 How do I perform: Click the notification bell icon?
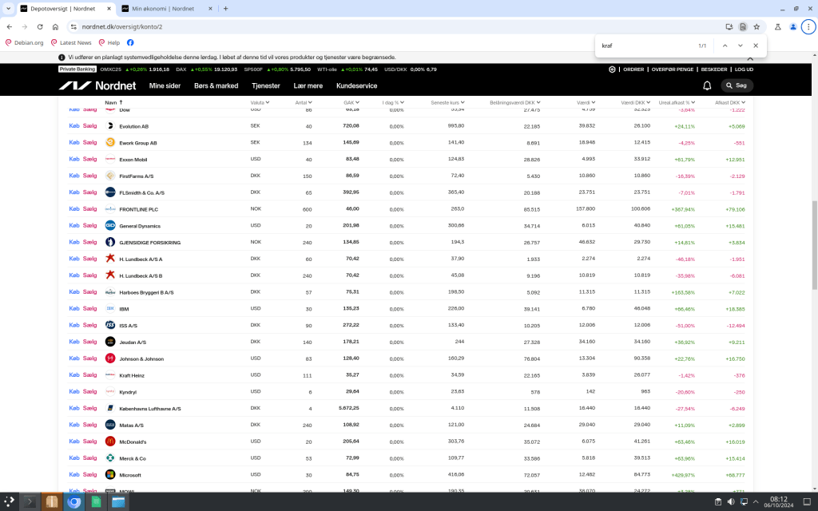[707, 85]
